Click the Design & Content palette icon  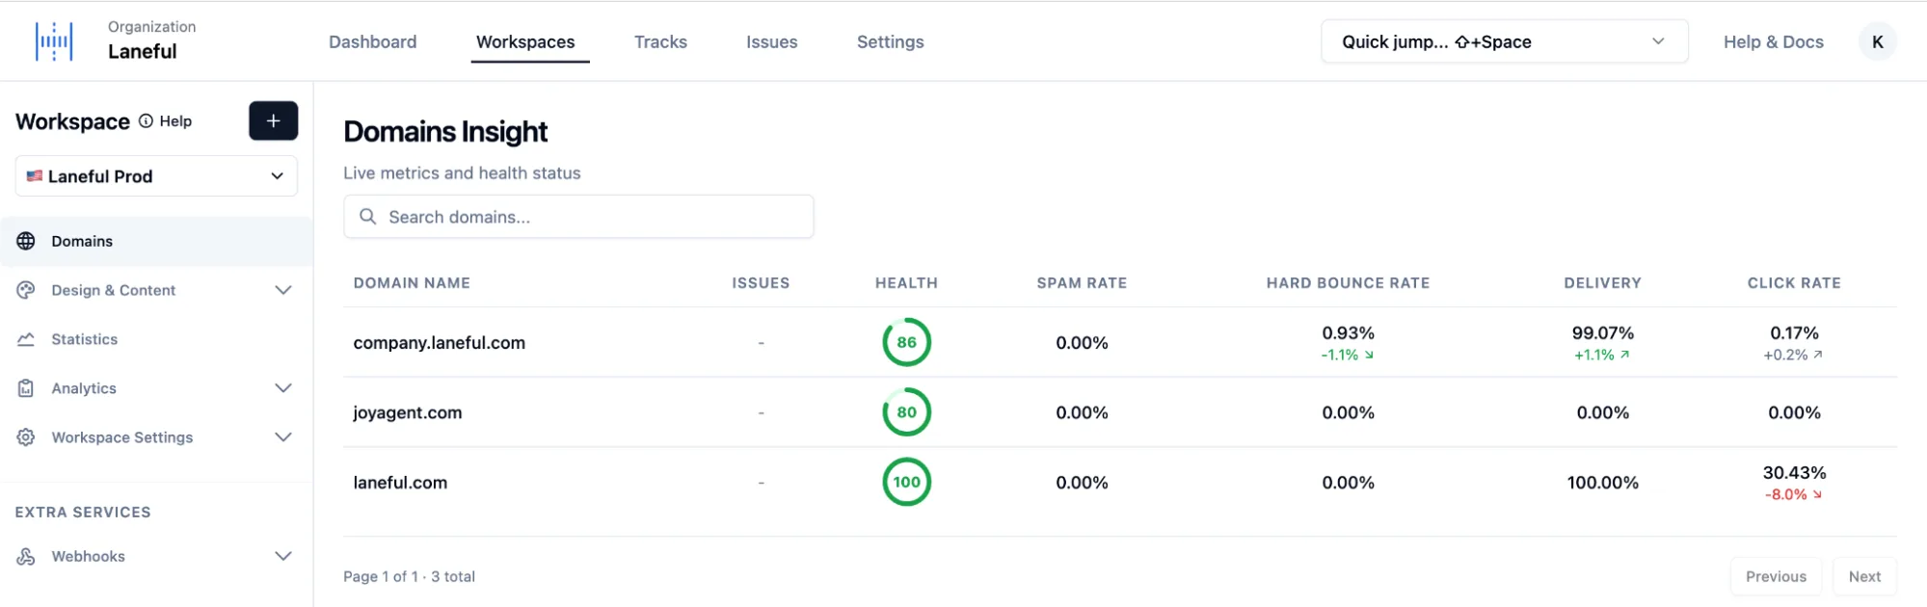tap(26, 290)
